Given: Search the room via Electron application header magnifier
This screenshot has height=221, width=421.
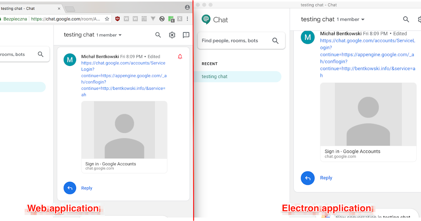Looking at the screenshot, I should coord(406,19).
